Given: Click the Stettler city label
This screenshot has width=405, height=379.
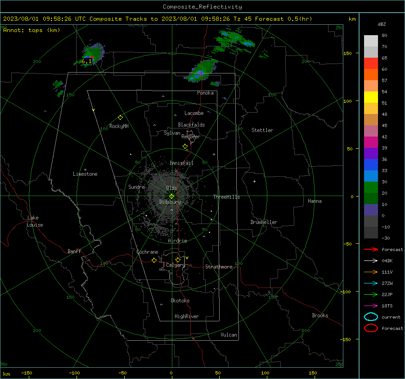Looking at the screenshot, I should [x=262, y=130].
